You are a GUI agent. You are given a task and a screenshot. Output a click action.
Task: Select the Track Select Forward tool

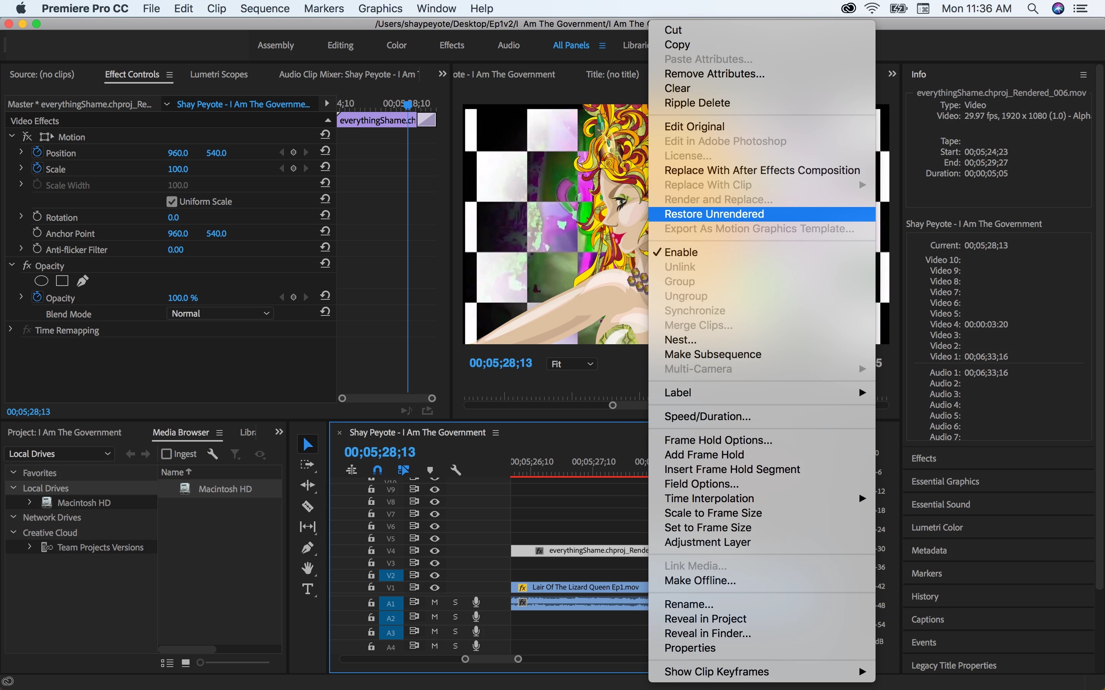coord(307,465)
